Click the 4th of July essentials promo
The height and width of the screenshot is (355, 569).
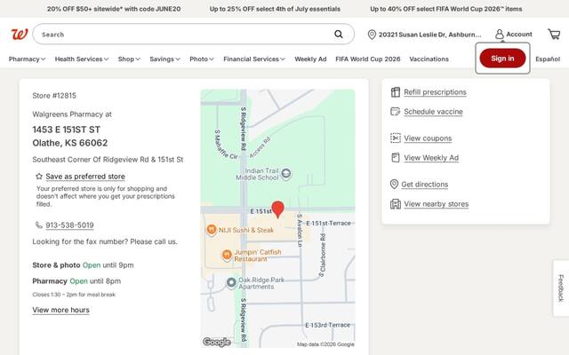[x=275, y=9]
